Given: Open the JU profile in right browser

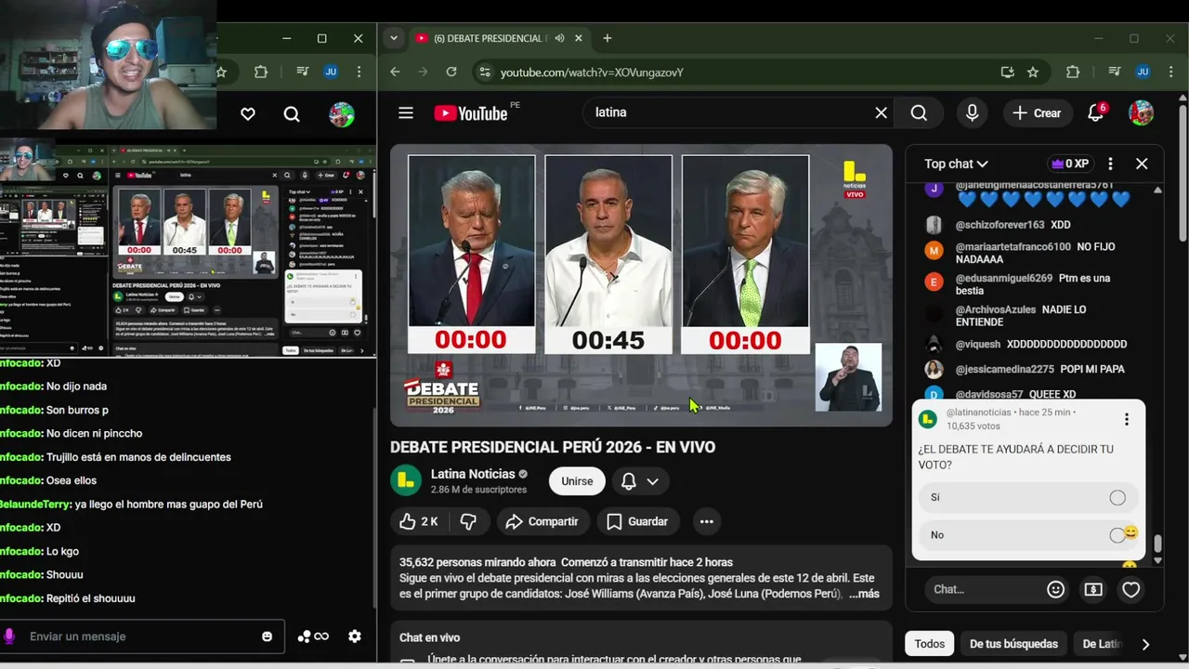Looking at the screenshot, I should tap(1143, 72).
